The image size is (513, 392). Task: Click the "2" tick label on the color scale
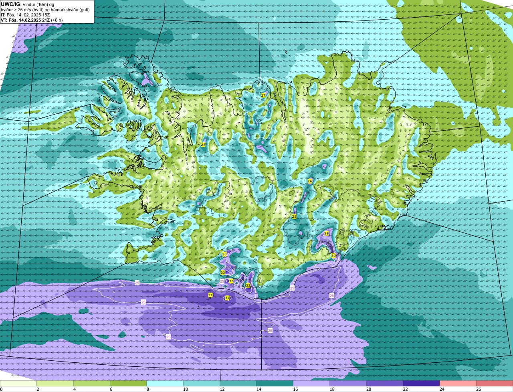tap(37, 389)
